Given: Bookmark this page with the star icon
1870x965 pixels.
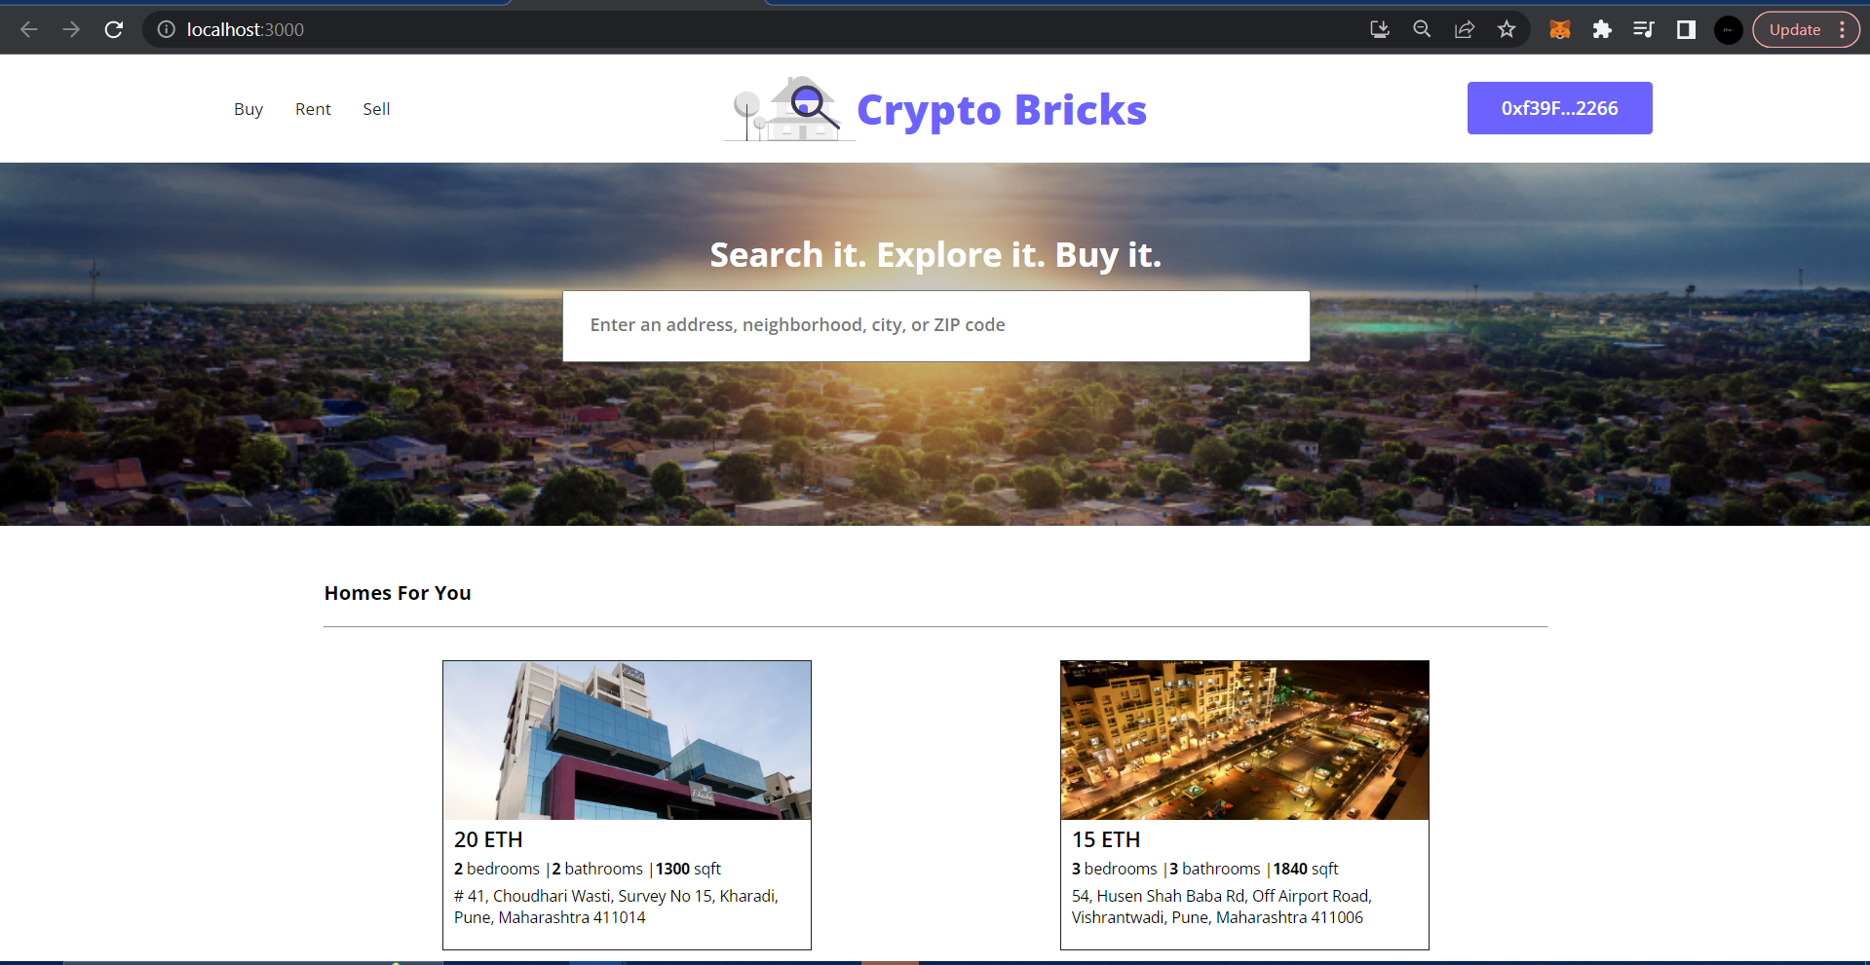Looking at the screenshot, I should pos(1507,29).
